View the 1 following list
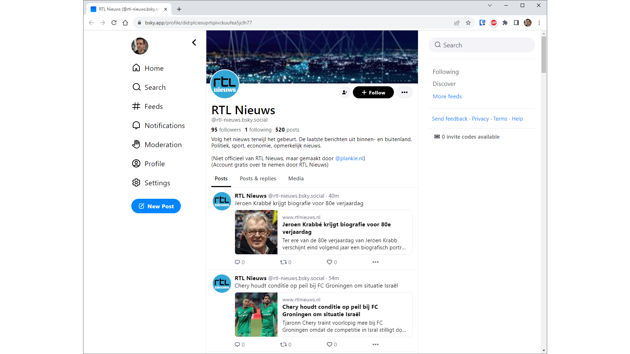 click(258, 130)
